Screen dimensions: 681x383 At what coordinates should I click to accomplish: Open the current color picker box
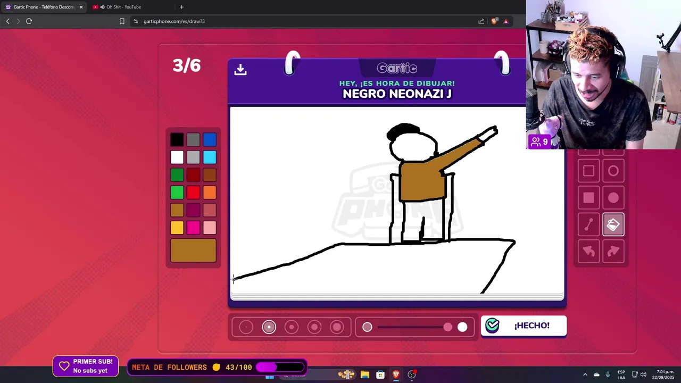(193, 251)
